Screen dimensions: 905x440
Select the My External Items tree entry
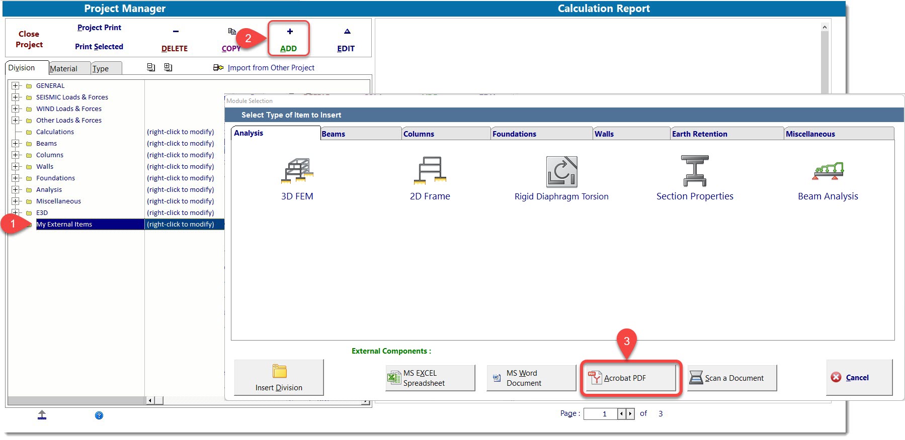pyautogui.click(x=64, y=225)
